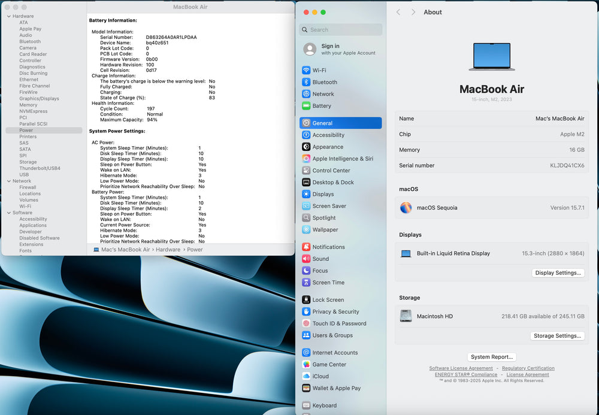Image resolution: width=599 pixels, height=415 pixels.
Task: Open the Software License Agreement link
Action: 461,368
